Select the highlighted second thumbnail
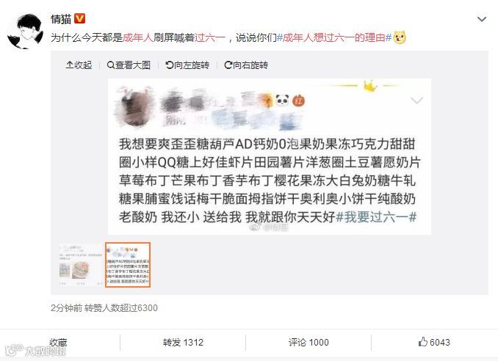This screenshot has height=361, width=498. [128, 265]
